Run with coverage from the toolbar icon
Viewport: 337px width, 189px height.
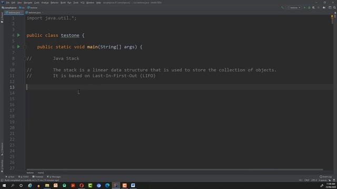pos(314,7)
